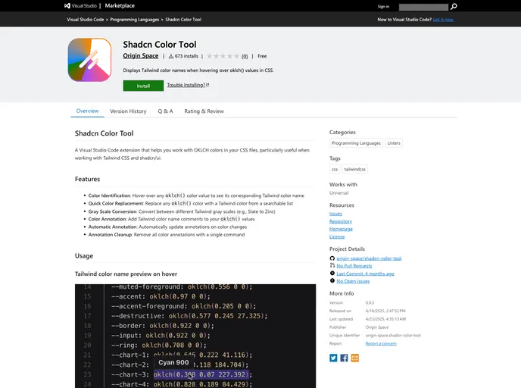Select the Overview tab

(87, 111)
